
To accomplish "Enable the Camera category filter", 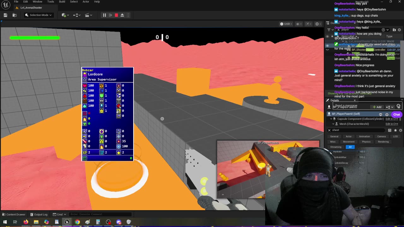I will 381,137.
